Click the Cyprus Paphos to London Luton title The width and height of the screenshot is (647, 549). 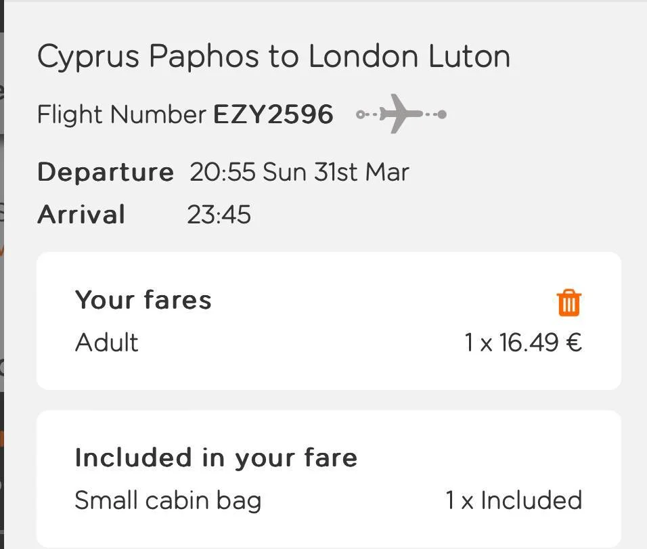coord(273,56)
